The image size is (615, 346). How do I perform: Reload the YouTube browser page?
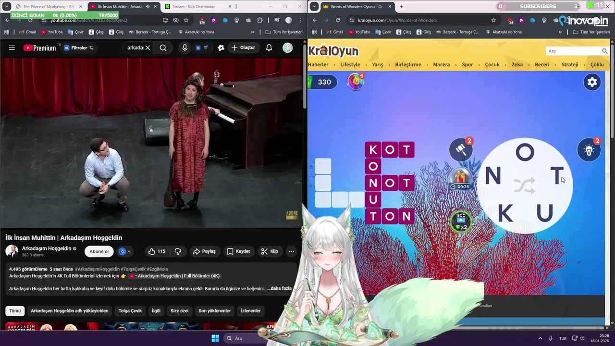30,20
